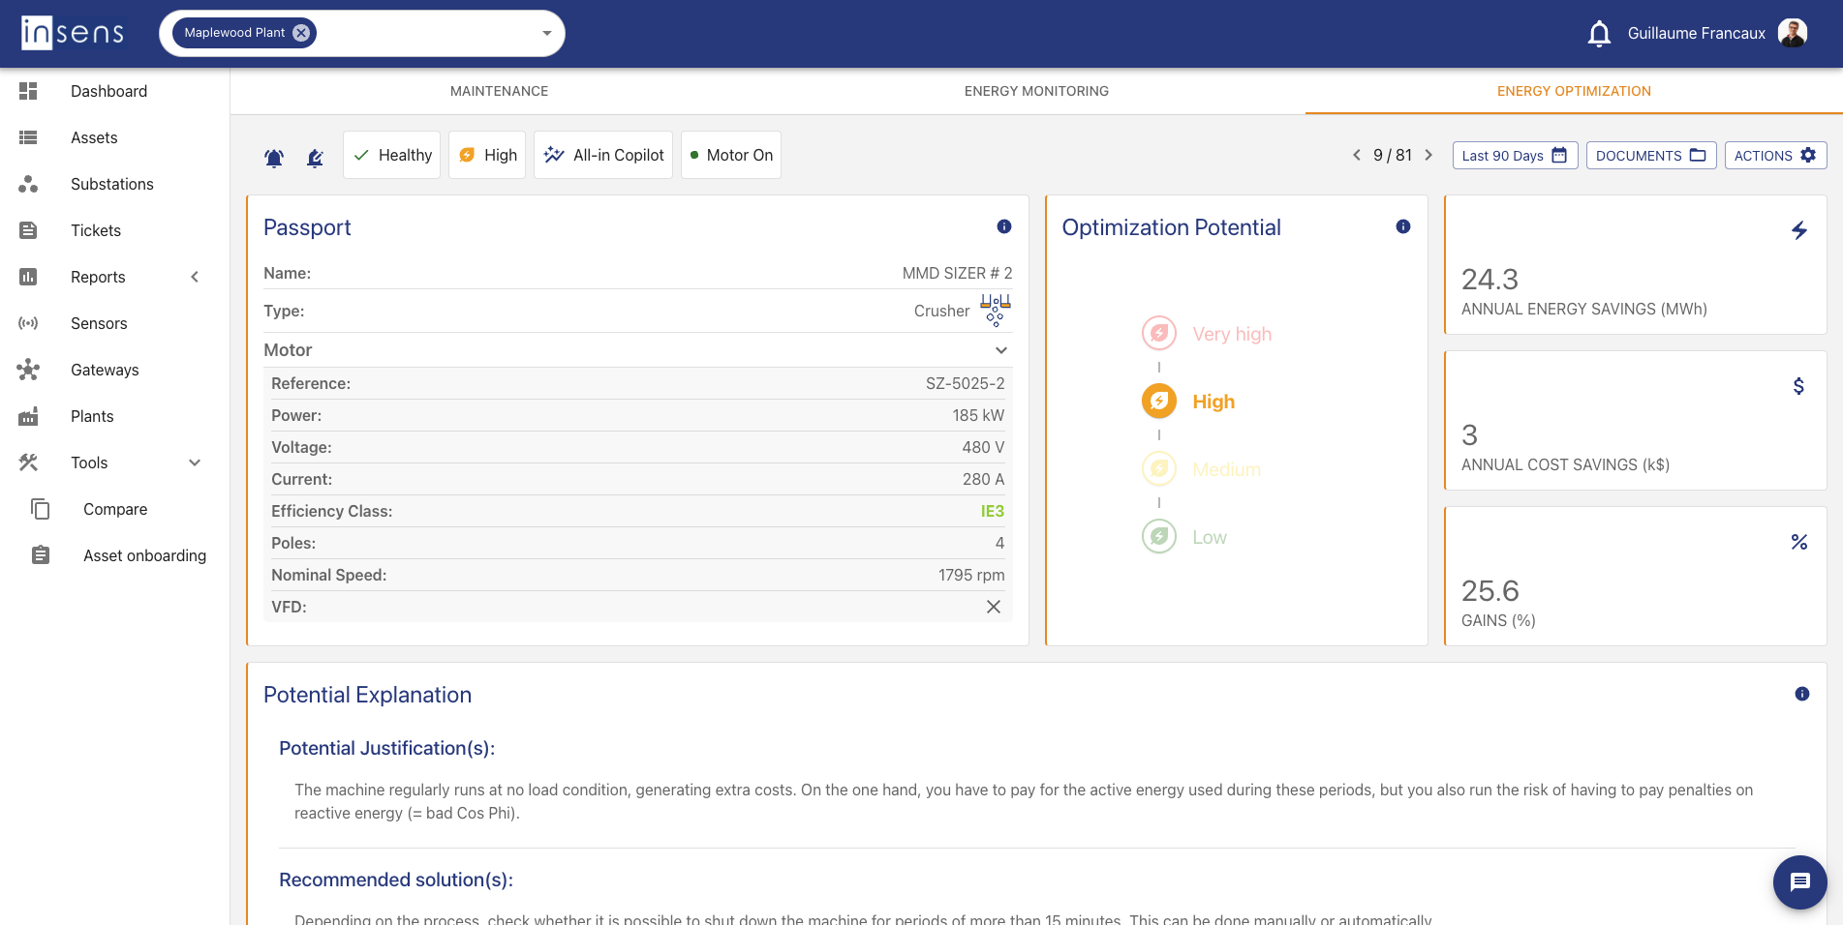Open the Documents button
The image size is (1843, 925).
click(1651, 156)
